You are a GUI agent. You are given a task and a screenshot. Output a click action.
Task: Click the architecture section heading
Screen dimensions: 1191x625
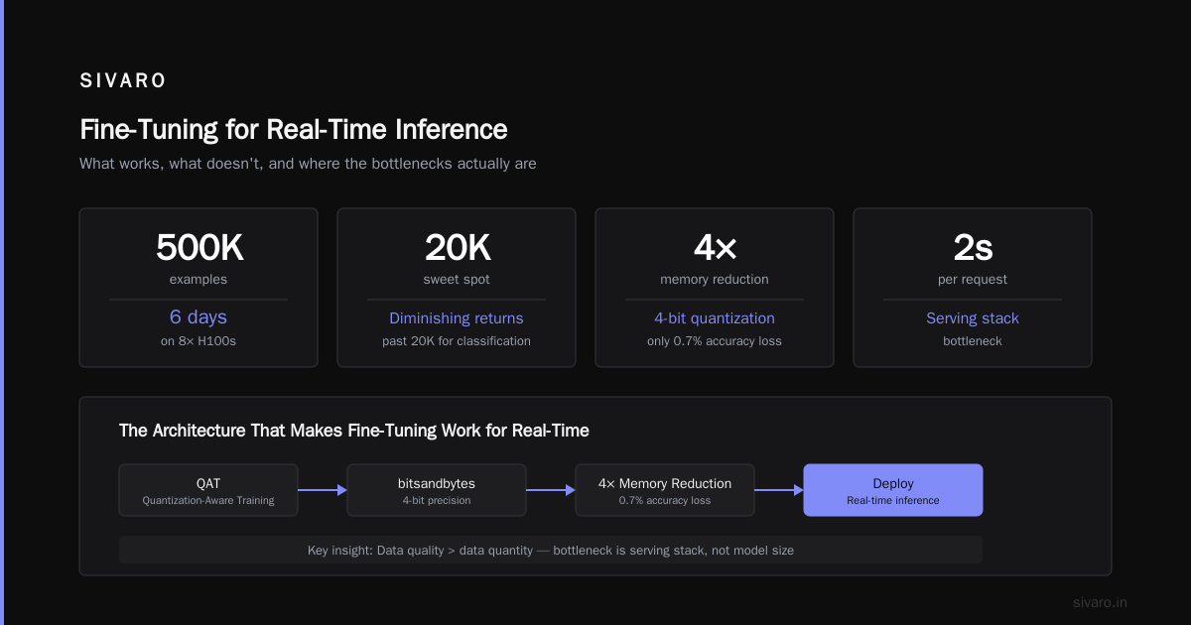[x=354, y=431]
